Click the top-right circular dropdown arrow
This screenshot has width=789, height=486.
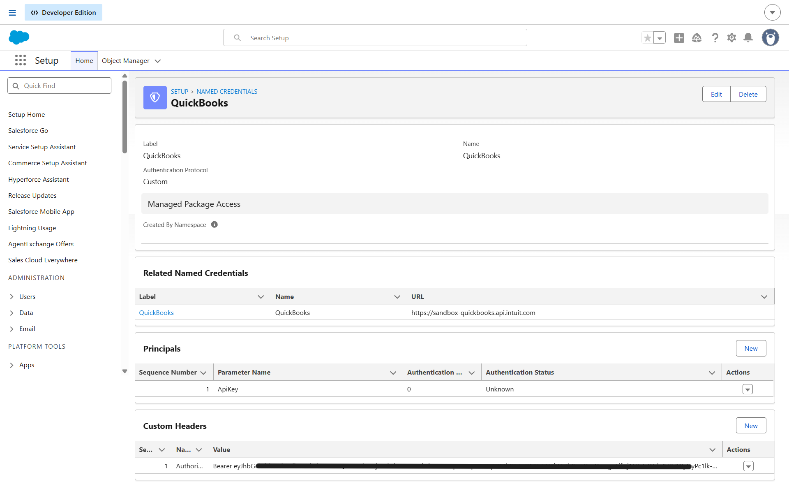(x=773, y=12)
